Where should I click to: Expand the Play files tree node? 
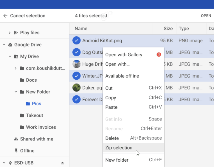[10, 33]
